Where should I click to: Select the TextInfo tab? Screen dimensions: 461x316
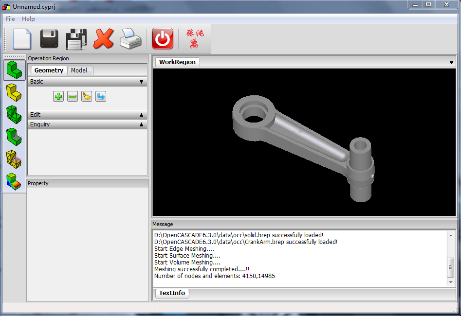point(172,293)
